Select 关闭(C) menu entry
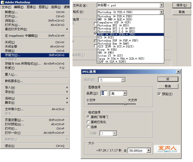 click(35, 42)
